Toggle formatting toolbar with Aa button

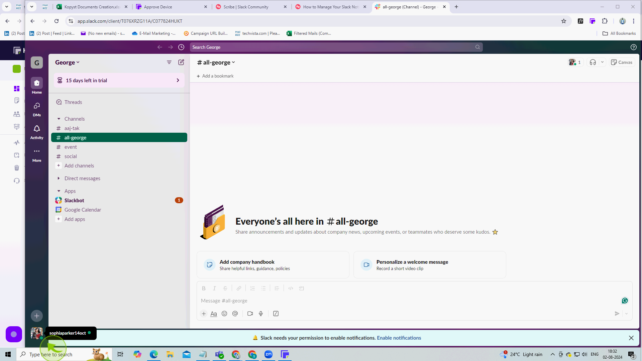coord(214,314)
